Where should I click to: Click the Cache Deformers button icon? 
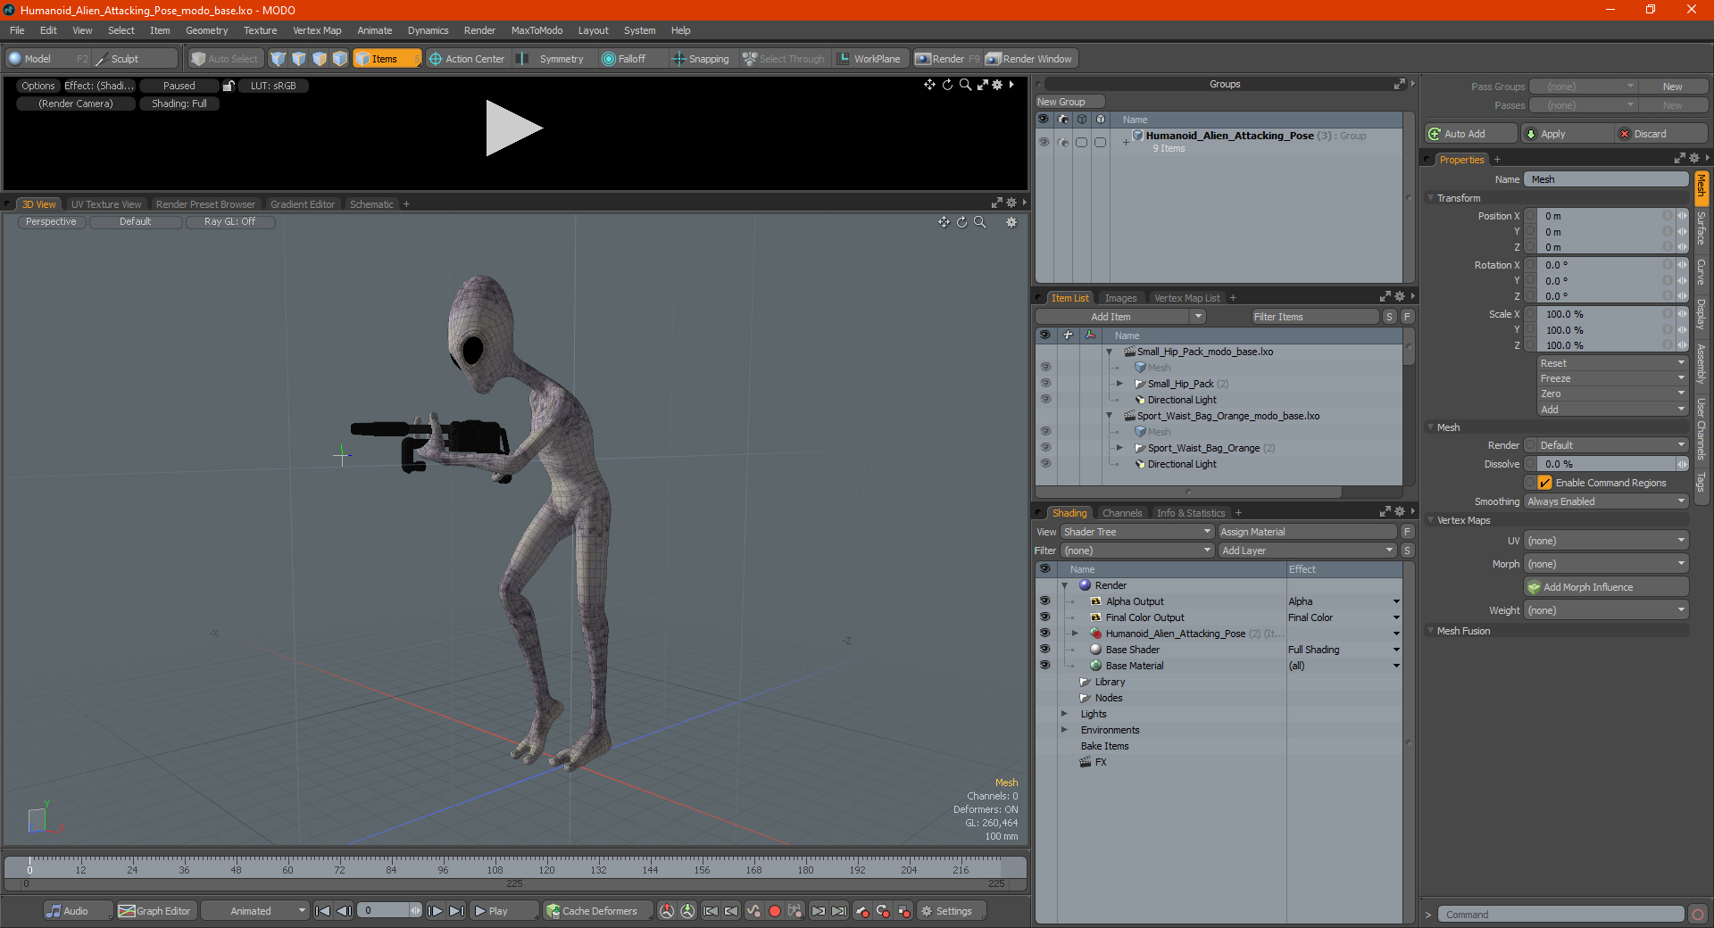coord(553,911)
